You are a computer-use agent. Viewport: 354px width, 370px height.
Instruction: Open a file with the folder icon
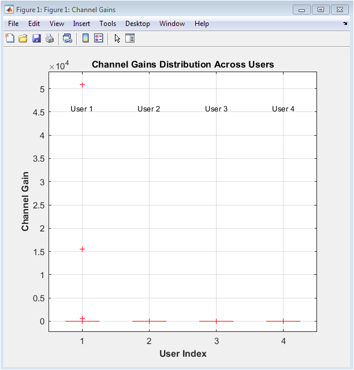(23, 39)
